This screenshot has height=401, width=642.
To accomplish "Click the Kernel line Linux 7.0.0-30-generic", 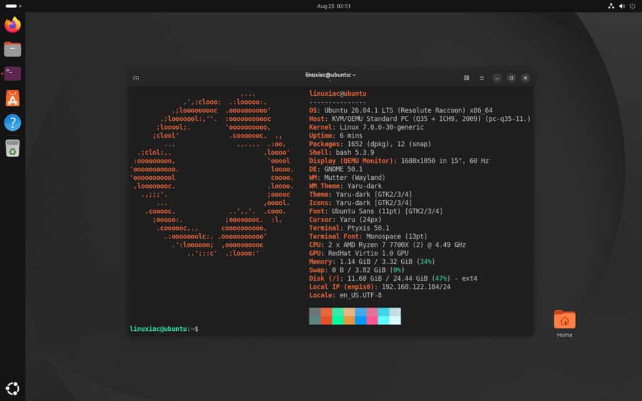I will (366, 127).
